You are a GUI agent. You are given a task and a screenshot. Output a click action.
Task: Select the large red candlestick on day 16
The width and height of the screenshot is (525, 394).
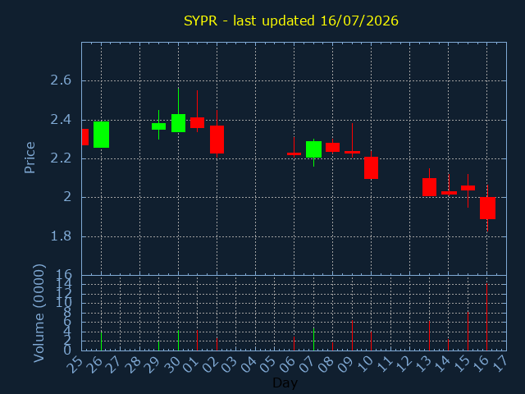point(487,208)
